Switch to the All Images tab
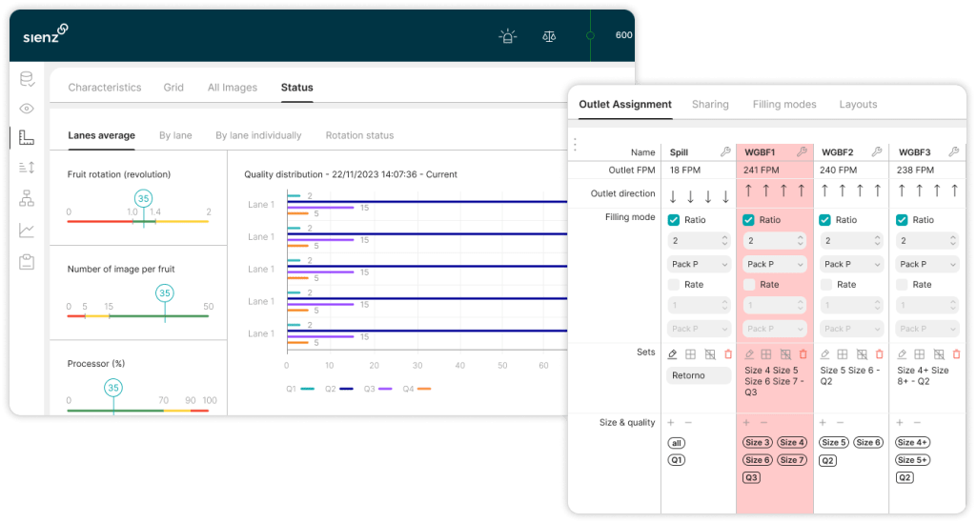 pos(233,88)
